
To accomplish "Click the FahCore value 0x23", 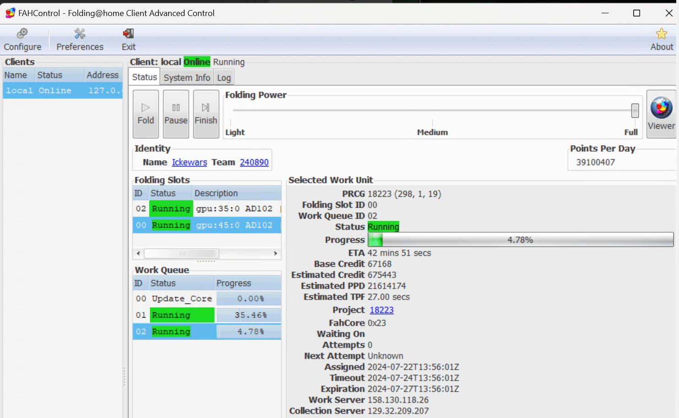I will pos(377,323).
